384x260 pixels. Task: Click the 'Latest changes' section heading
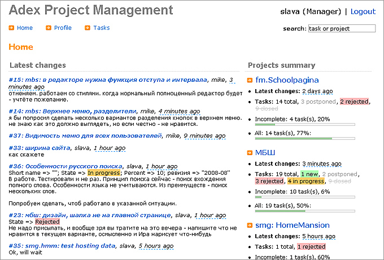tap(38, 65)
